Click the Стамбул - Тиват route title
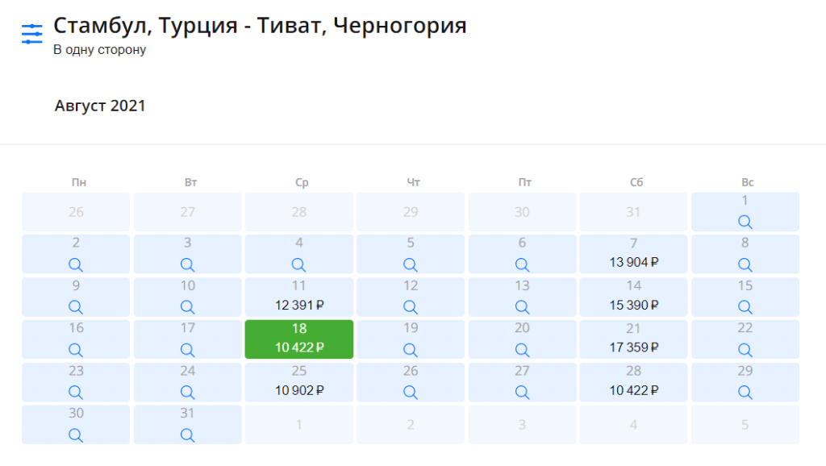This screenshot has width=826, height=466. tap(260, 26)
